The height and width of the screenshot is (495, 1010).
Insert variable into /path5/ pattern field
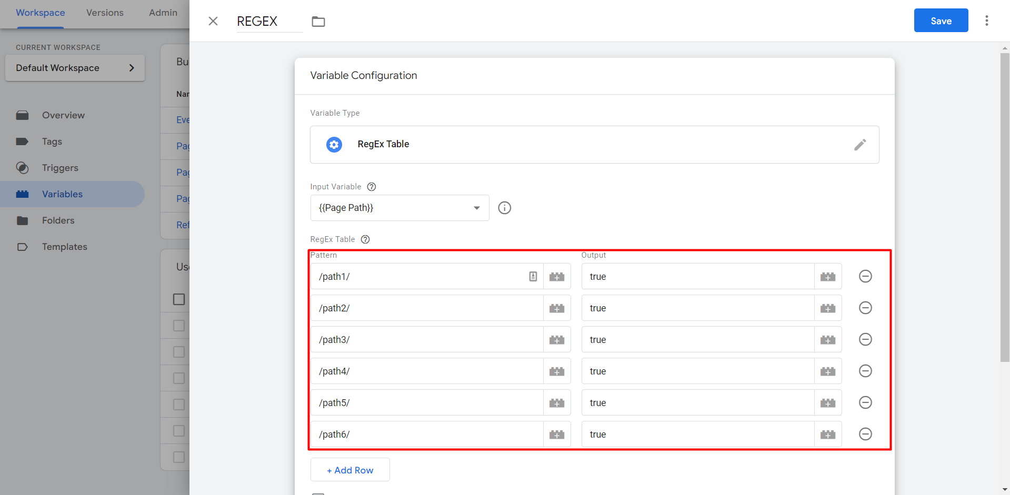[557, 403]
